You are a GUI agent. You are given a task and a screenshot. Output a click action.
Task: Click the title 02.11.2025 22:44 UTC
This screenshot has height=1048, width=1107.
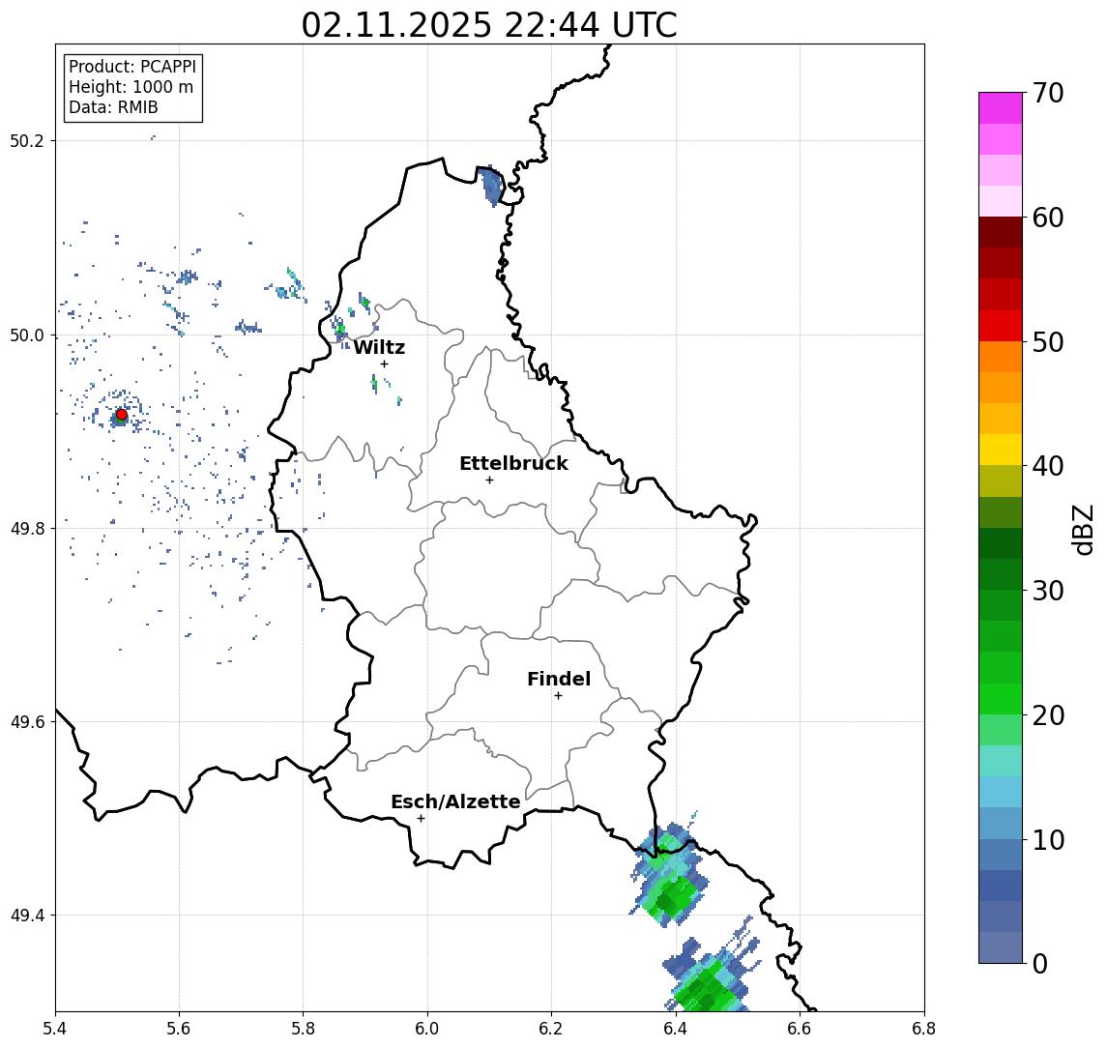[489, 25]
